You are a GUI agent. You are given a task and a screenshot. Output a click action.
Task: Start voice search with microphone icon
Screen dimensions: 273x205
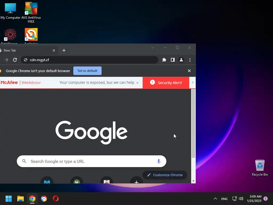159,161
